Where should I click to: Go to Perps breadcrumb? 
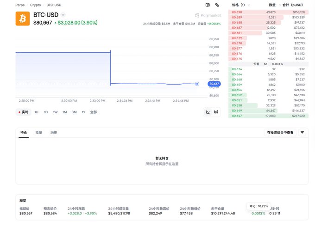point(20,5)
